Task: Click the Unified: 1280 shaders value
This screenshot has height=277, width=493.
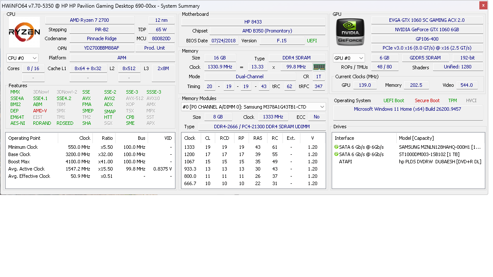Action: point(458,67)
